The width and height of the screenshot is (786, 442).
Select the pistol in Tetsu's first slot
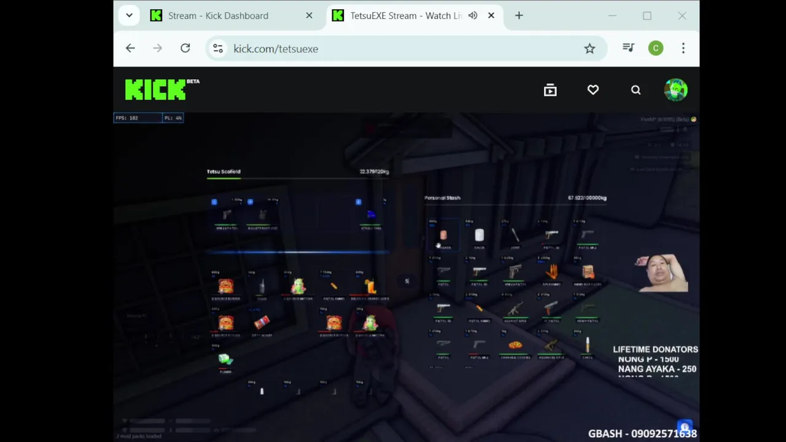pyautogui.click(x=226, y=215)
